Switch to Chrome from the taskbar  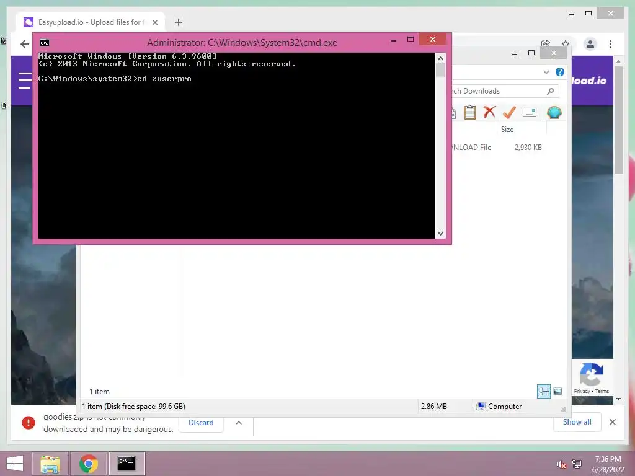[x=88, y=464]
